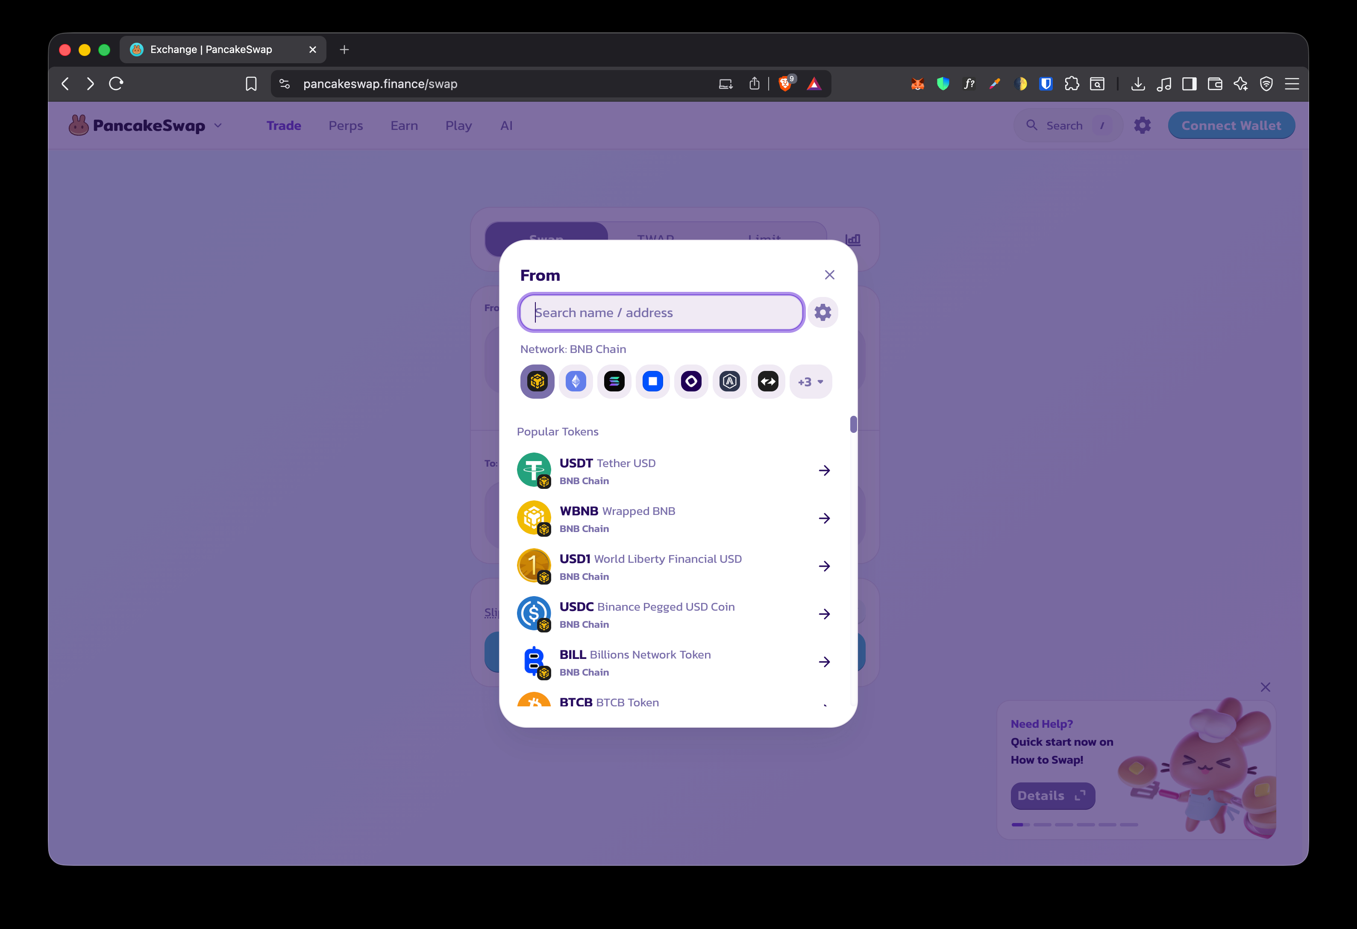Viewport: 1357px width, 929px height.
Task: Select the BNB Chain network icon
Action: (537, 381)
